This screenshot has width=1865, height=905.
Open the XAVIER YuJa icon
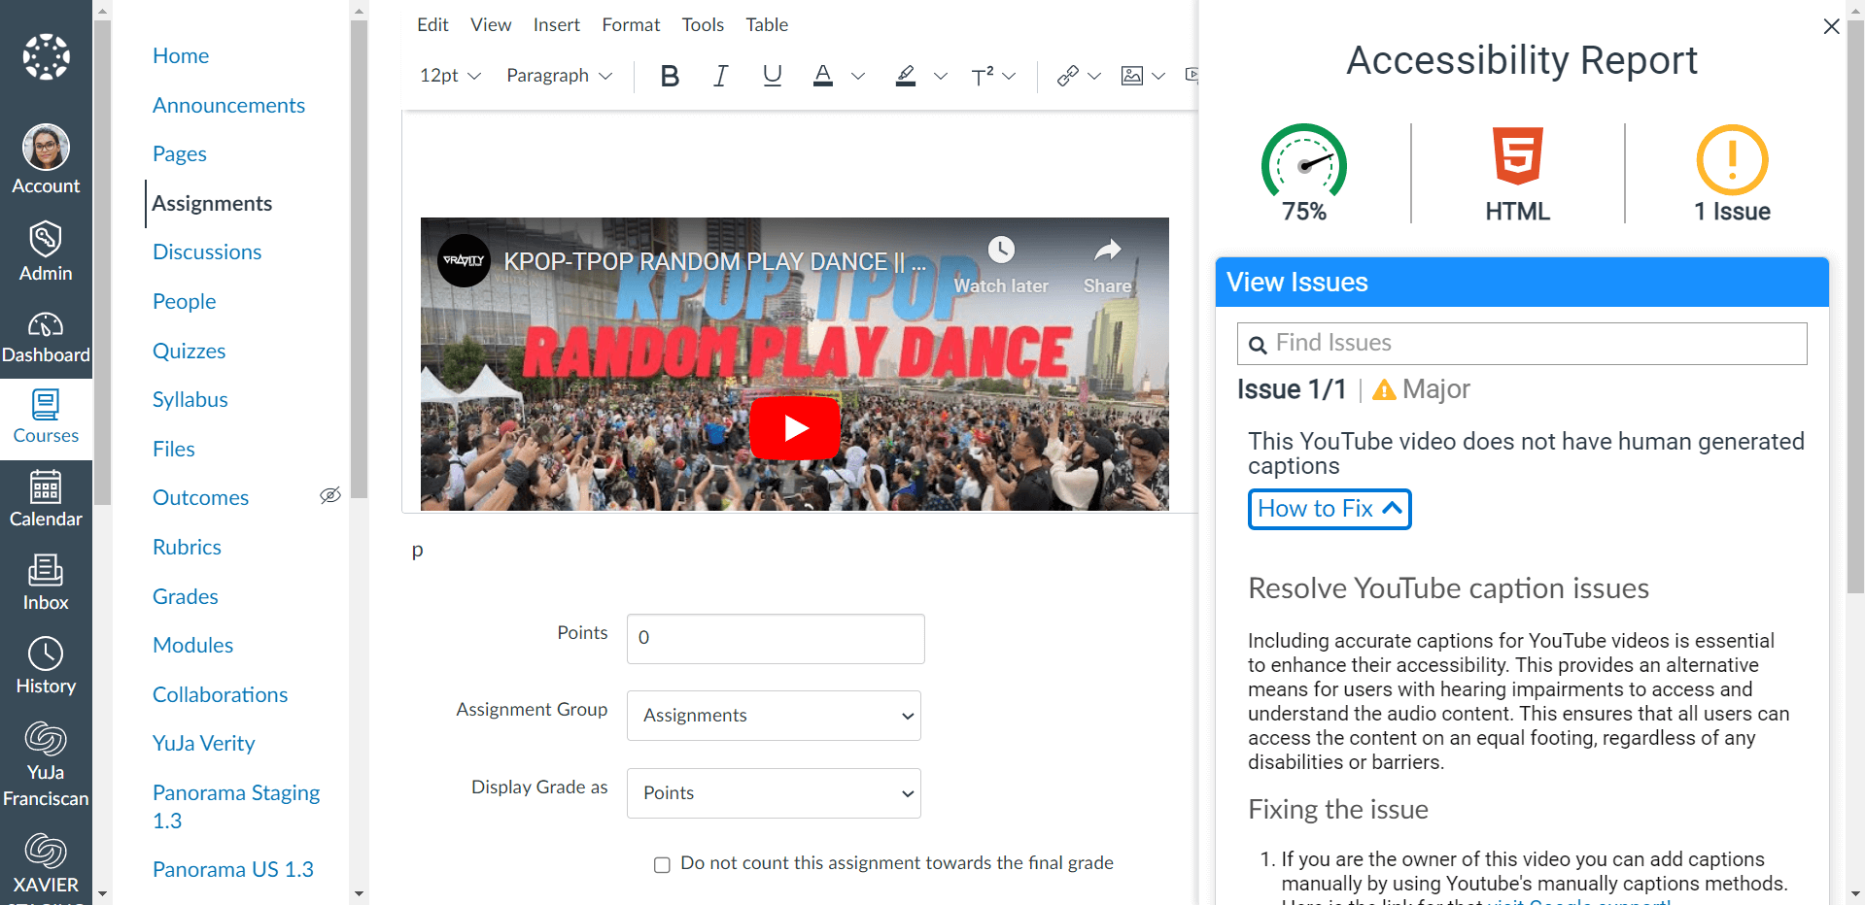click(46, 851)
